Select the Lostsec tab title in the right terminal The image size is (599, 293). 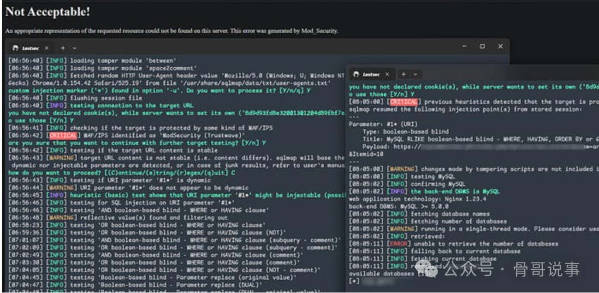(372, 74)
